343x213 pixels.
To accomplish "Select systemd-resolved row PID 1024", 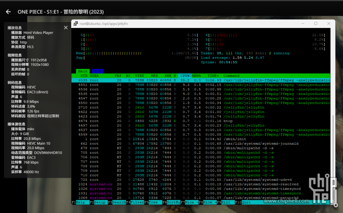I will [x=201, y=184].
